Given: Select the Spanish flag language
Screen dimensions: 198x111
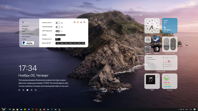Looking at the screenshot, I should [78, 22].
